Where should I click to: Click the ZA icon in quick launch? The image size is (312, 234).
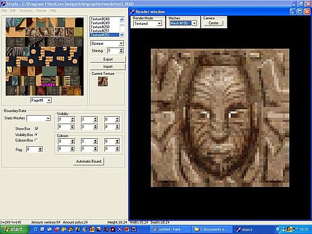click(x=92, y=229)
